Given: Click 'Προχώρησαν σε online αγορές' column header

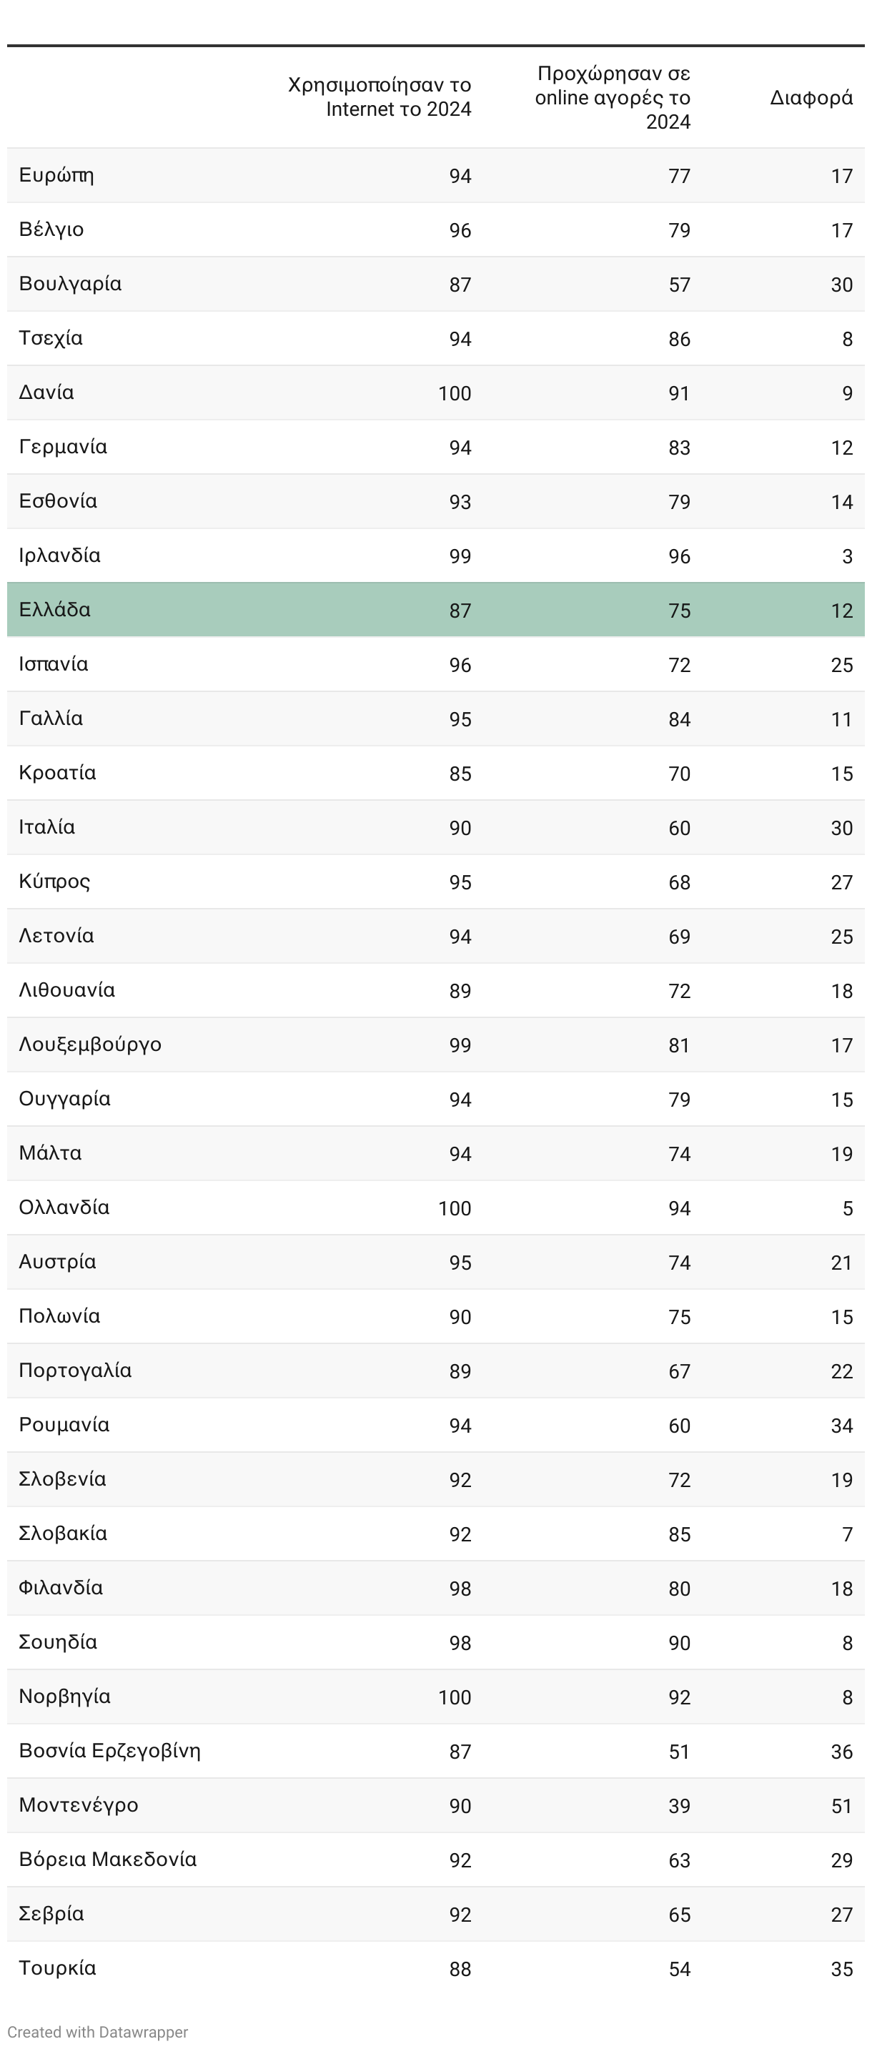Looking at the screenshot, I should pyautogui.click(x=612, y=97).
